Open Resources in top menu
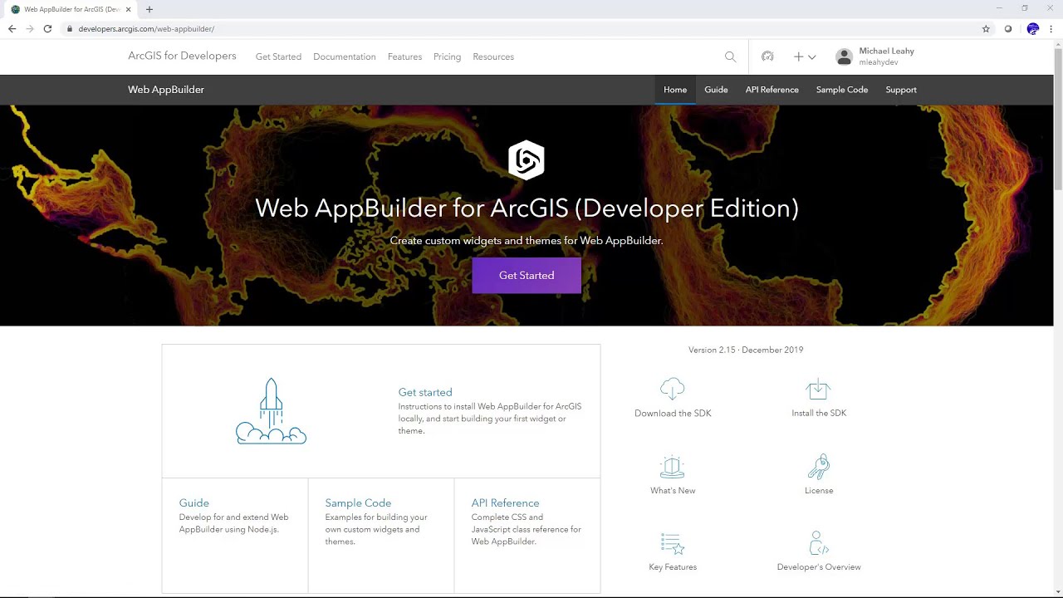Image resolution: width=1063 pixels, height=598 pixels. pos(493,56)
